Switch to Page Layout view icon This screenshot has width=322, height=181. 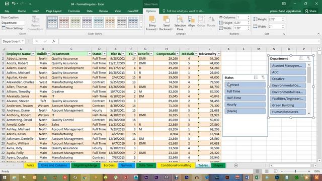tap(267, 171)
